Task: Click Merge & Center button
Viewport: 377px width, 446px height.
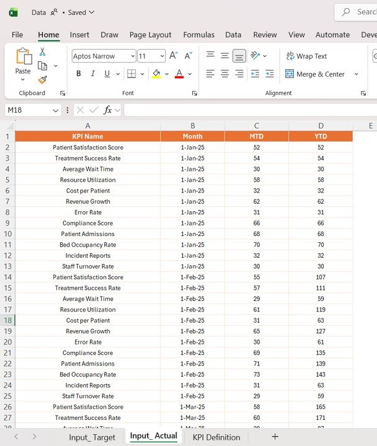Action: coord(315,74)
